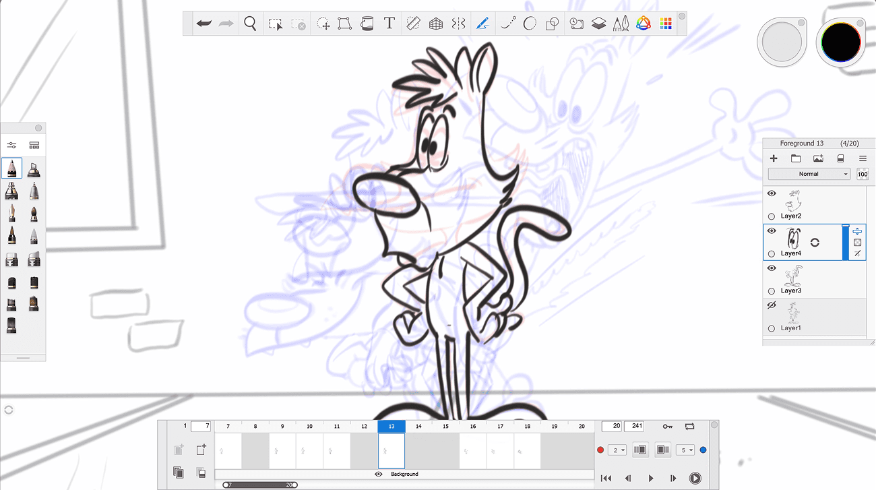Add a new layer with plus icon
Image resolution: width=876 pixels, height=490 pixels.
(x=774, y=158)
